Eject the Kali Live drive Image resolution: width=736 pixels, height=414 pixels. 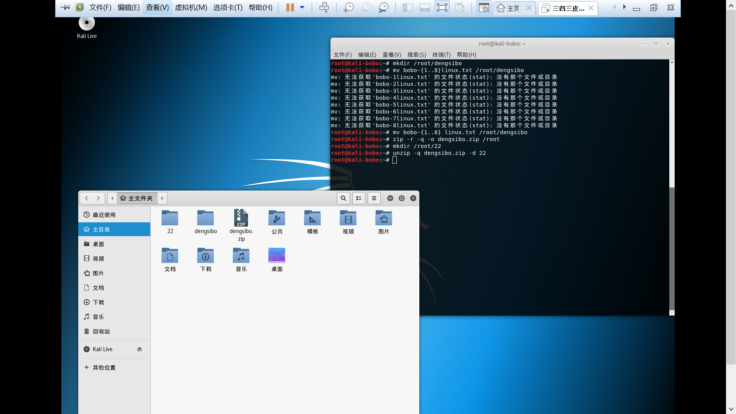[140, 349]
